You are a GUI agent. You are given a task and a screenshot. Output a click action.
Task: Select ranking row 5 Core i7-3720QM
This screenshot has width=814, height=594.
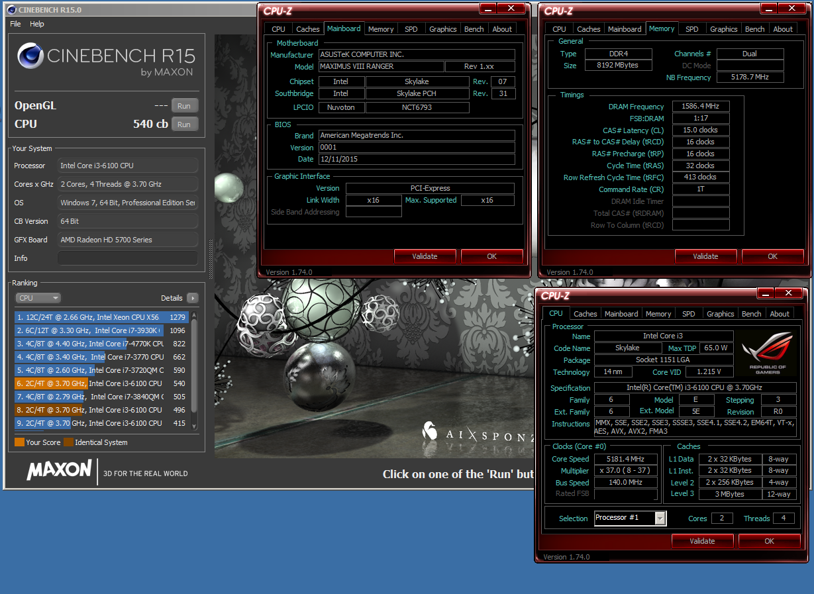click(102, 370)
